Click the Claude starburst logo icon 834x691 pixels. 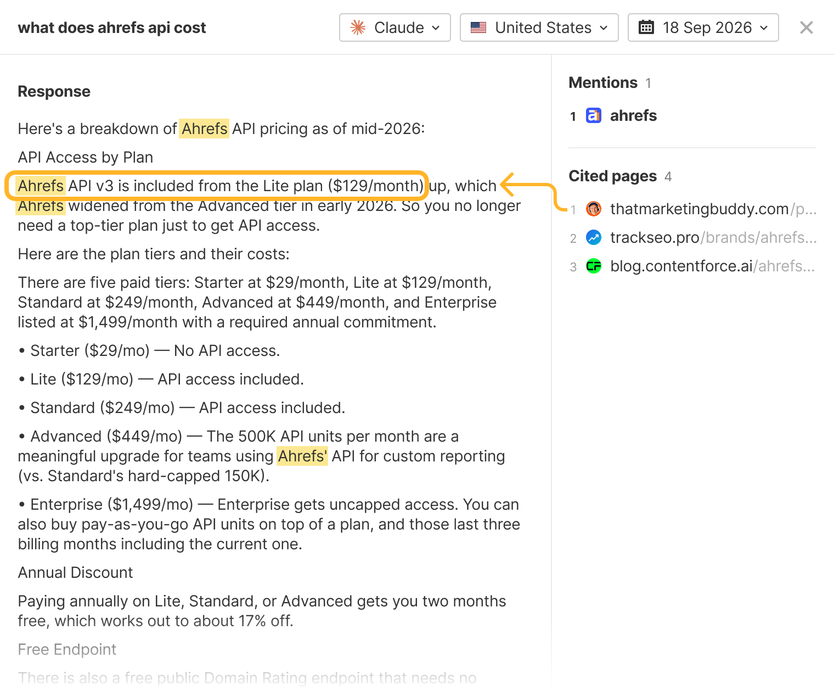358,27
